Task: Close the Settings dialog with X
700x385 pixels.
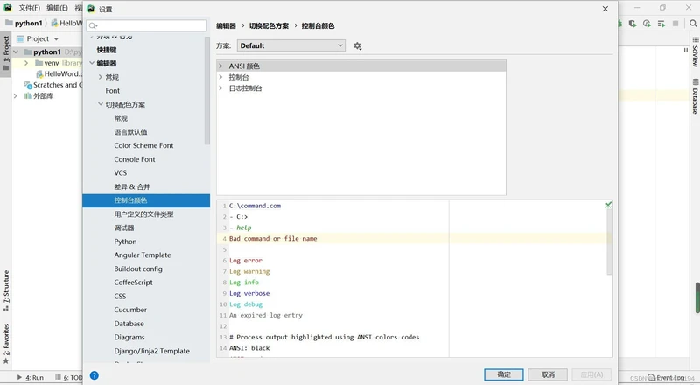Action: [x=605, y=9]
